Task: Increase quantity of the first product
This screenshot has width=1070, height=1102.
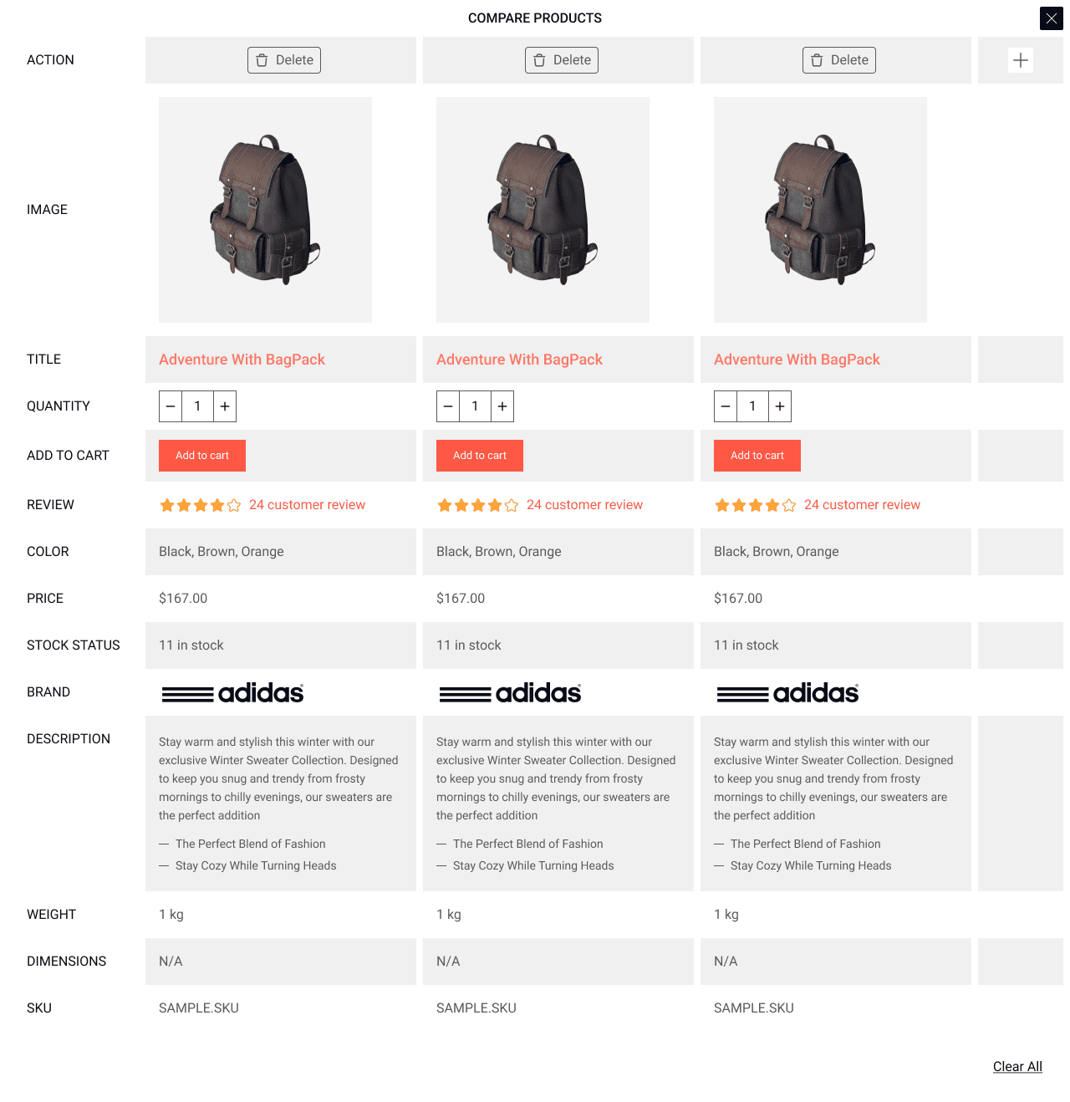Action: click(225, 406)
